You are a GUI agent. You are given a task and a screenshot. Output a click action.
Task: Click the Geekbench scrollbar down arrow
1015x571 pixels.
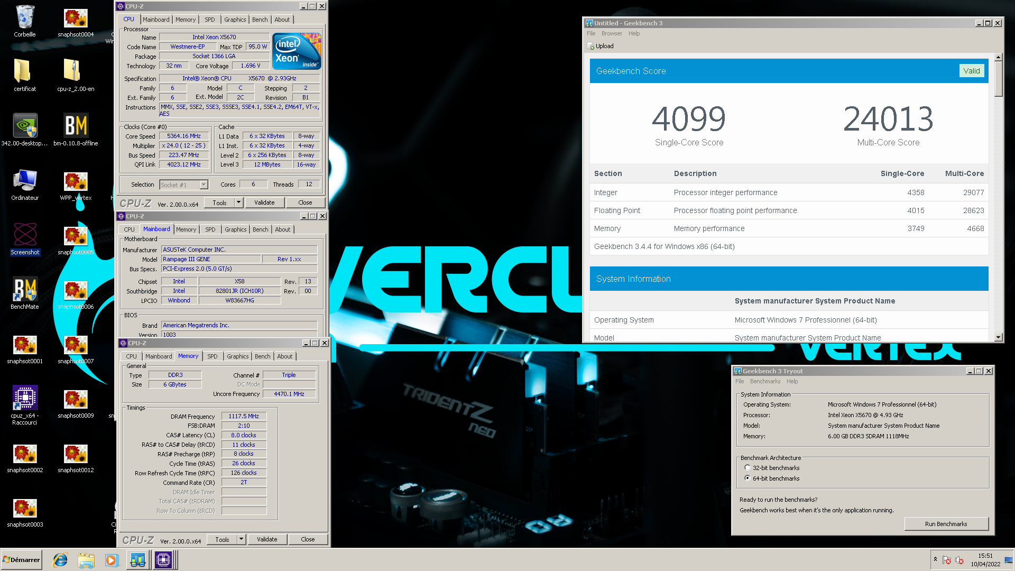click(x=998, y=337)
